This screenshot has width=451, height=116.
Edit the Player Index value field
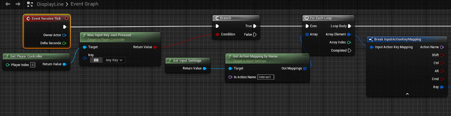point(33,65)
